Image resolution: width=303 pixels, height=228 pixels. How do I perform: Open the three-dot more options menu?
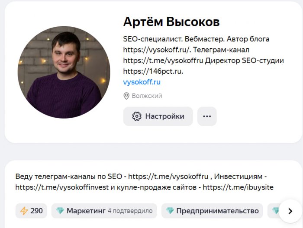pyautogui.click(x=207, y=116)
